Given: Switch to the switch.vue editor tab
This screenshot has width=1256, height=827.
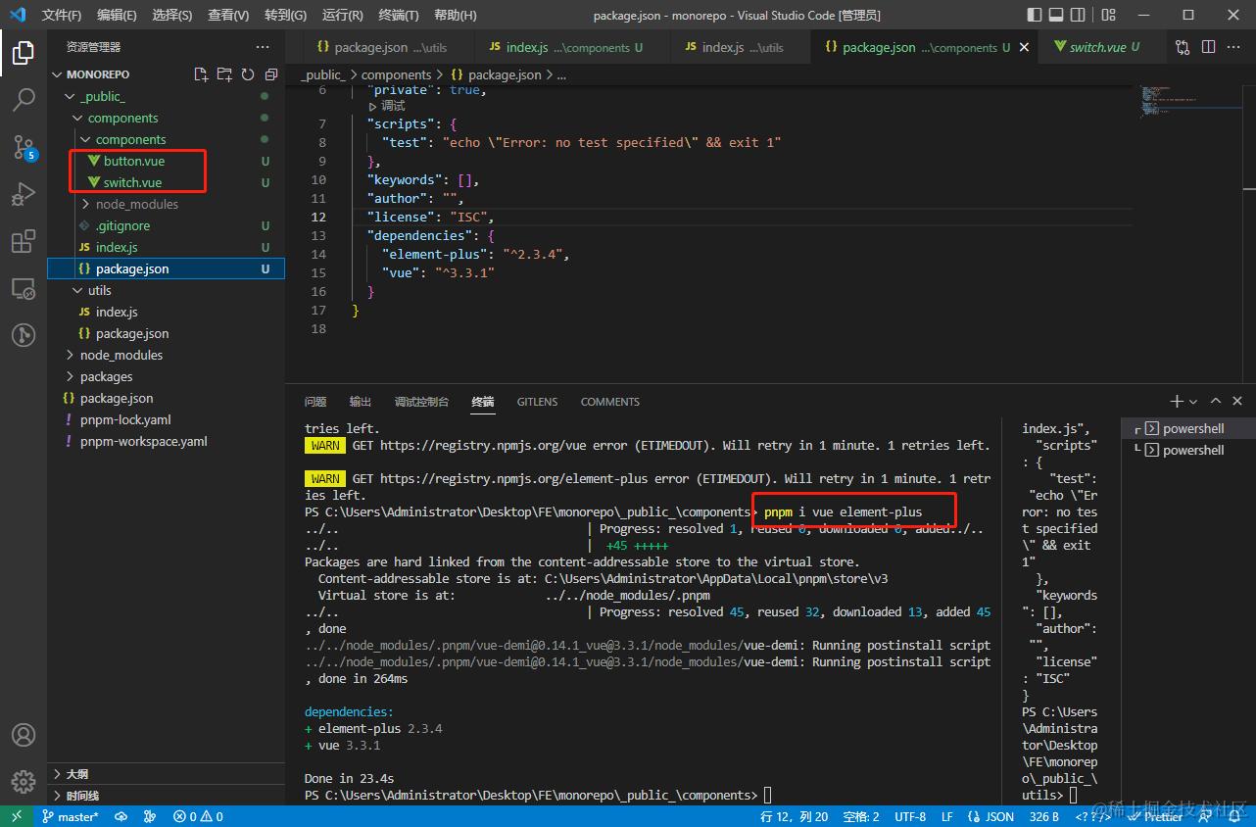Looking at the screenshot, I should 1096,47.
